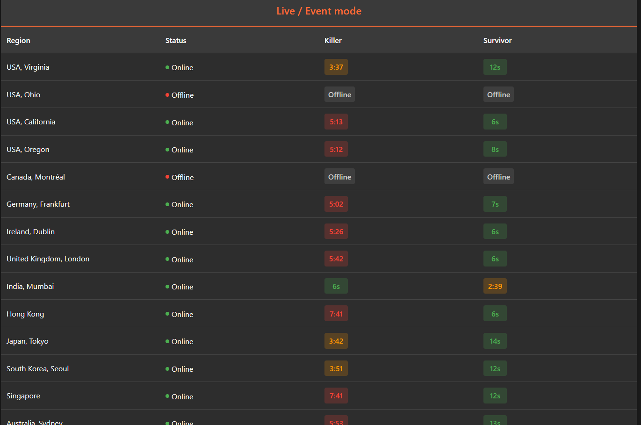The image size is (641, 425).
Task: Click the Online status for USA, Virginia
Action: click(180, 67)
